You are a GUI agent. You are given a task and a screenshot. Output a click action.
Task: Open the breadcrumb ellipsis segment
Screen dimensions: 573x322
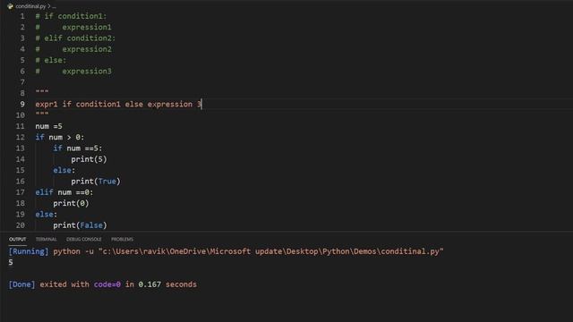[54, 6]
